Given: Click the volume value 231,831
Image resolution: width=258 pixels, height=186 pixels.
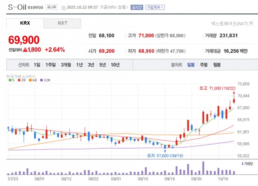Looking at the screenshot, I should point(229,35).
